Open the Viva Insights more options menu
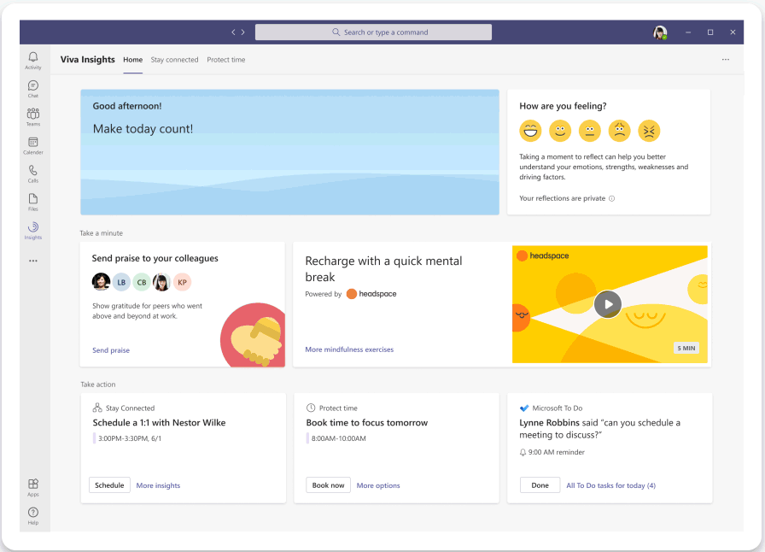This screenshot has width=765, height=552. [x=726, y=59]
